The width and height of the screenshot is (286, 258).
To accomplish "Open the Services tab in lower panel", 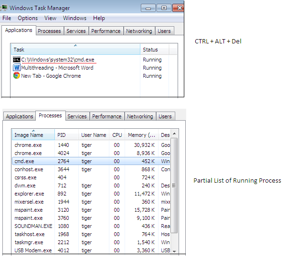I will pos(77,116).
